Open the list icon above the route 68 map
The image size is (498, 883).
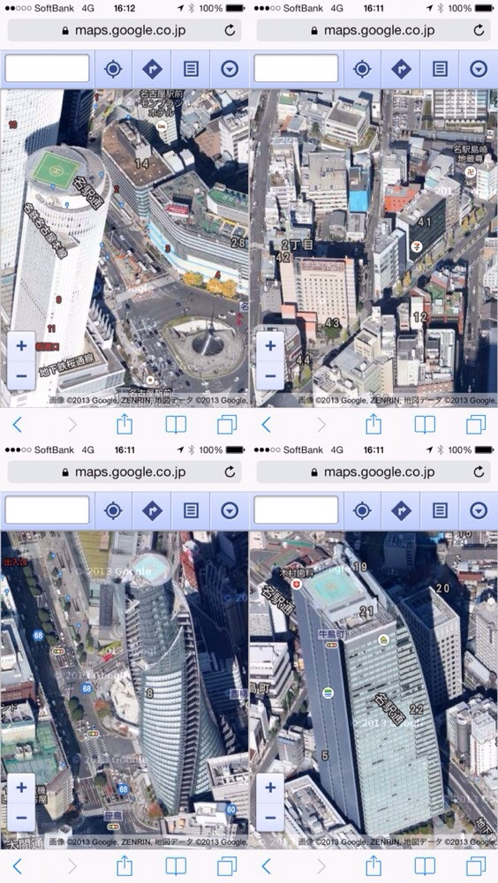point(191,510)
